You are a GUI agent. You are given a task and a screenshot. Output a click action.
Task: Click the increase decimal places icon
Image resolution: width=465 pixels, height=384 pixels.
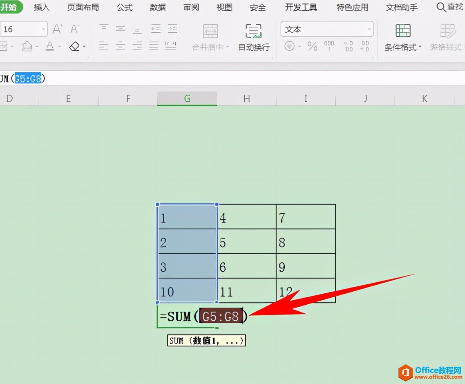pyautogui.click(x=349, y=47)
